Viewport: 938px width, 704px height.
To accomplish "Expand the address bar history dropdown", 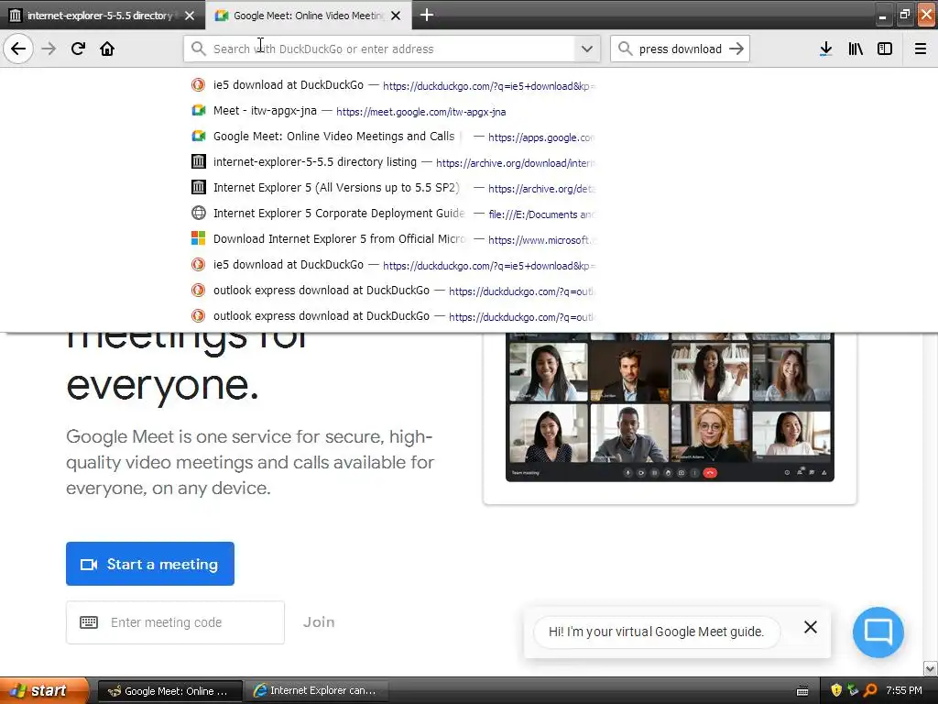I will pos(587,49).
